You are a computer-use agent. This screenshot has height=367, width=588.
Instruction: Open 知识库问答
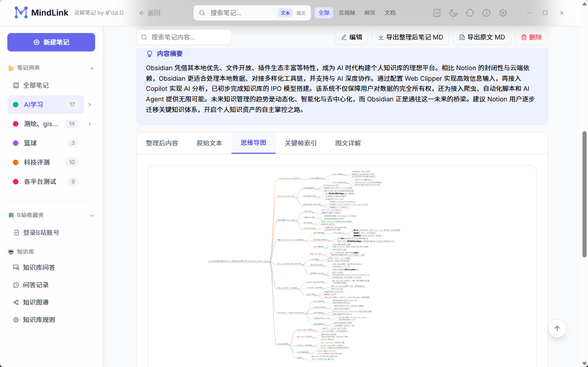pyautogui.click(x=51, y=267)
